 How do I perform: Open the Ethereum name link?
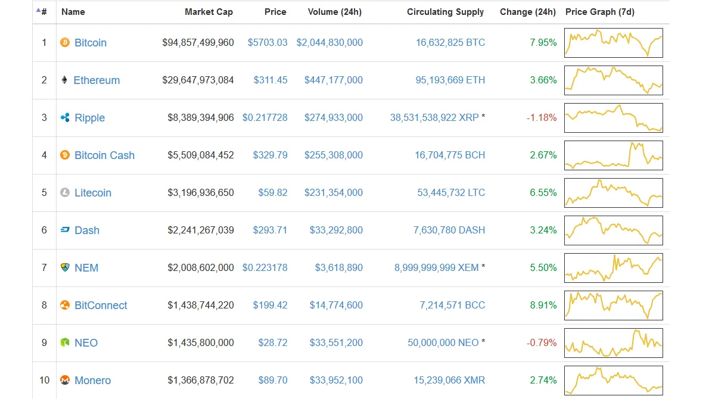tap(97, 80)
